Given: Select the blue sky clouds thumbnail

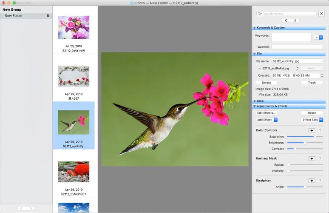Looking at the screenshot, I should click(74, 208).
